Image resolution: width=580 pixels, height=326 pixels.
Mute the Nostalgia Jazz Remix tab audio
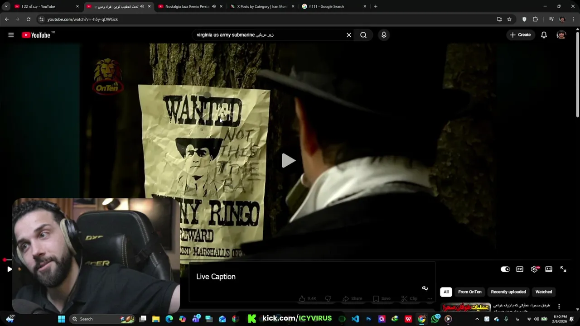tap(214, 6)
